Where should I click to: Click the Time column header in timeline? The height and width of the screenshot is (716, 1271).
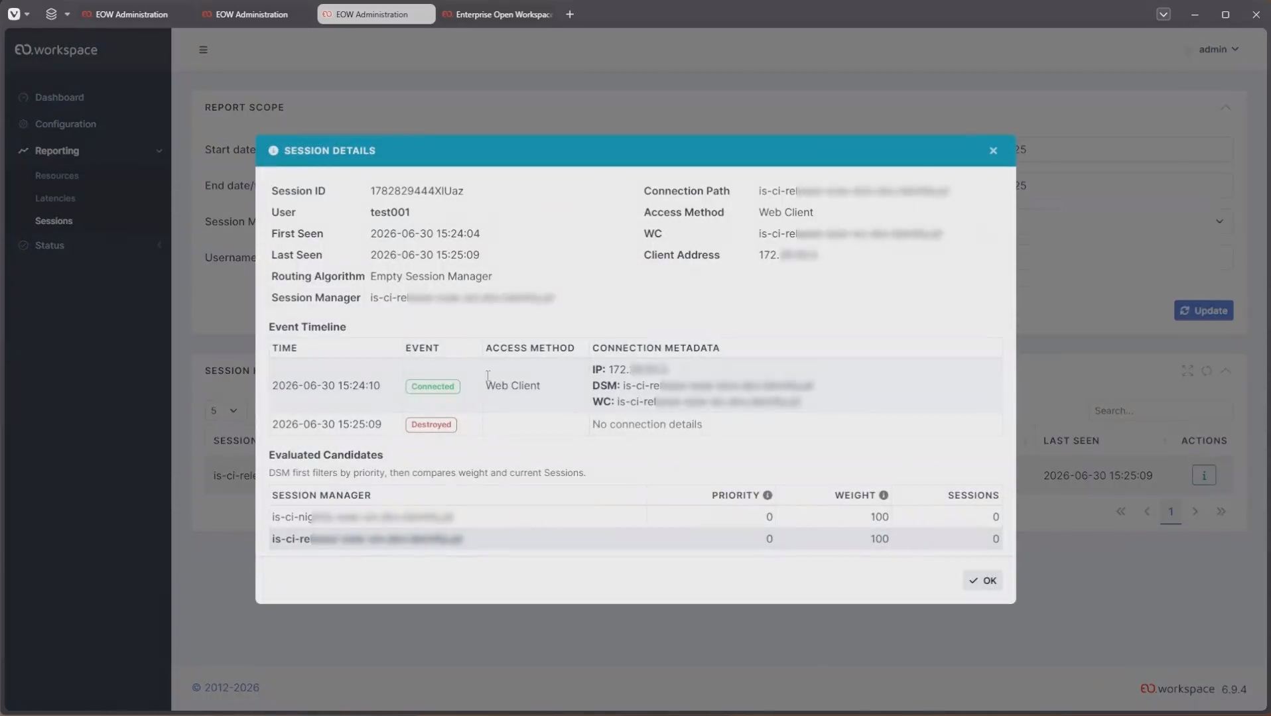(285, 348)
